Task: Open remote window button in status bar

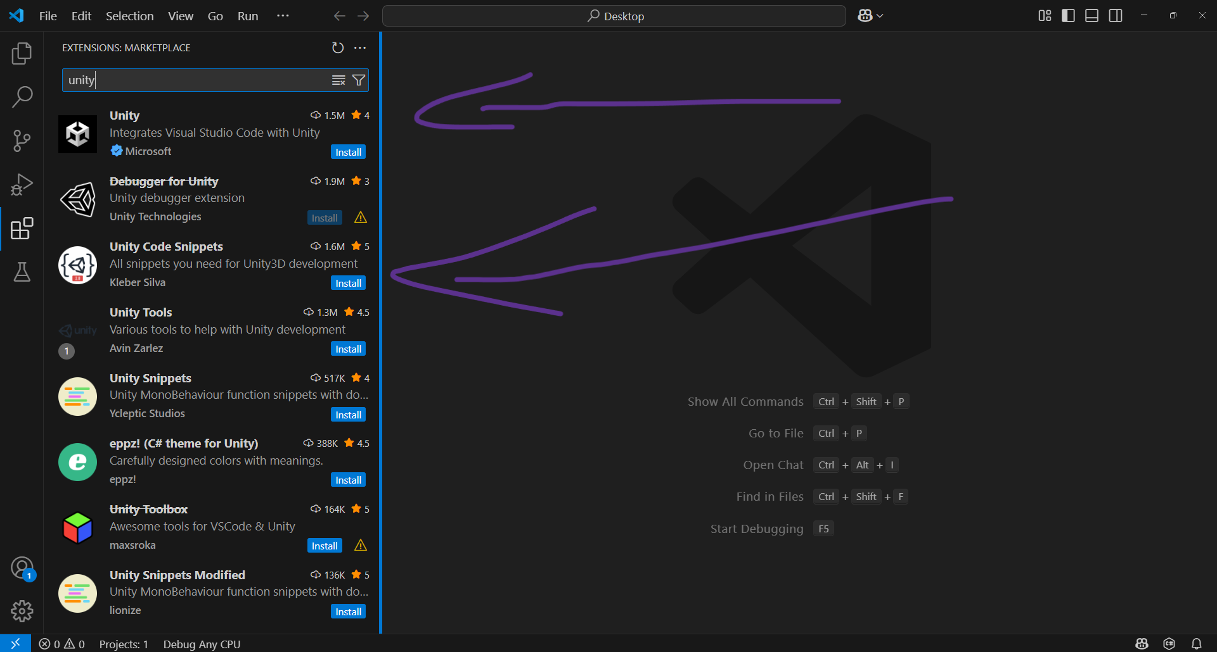Action: pyautogui.click(x=15, y=643)
